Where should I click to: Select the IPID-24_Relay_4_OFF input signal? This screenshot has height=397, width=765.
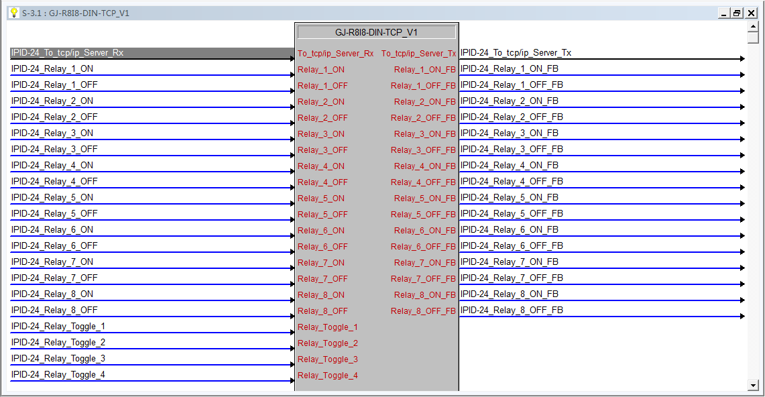(152, 182)
